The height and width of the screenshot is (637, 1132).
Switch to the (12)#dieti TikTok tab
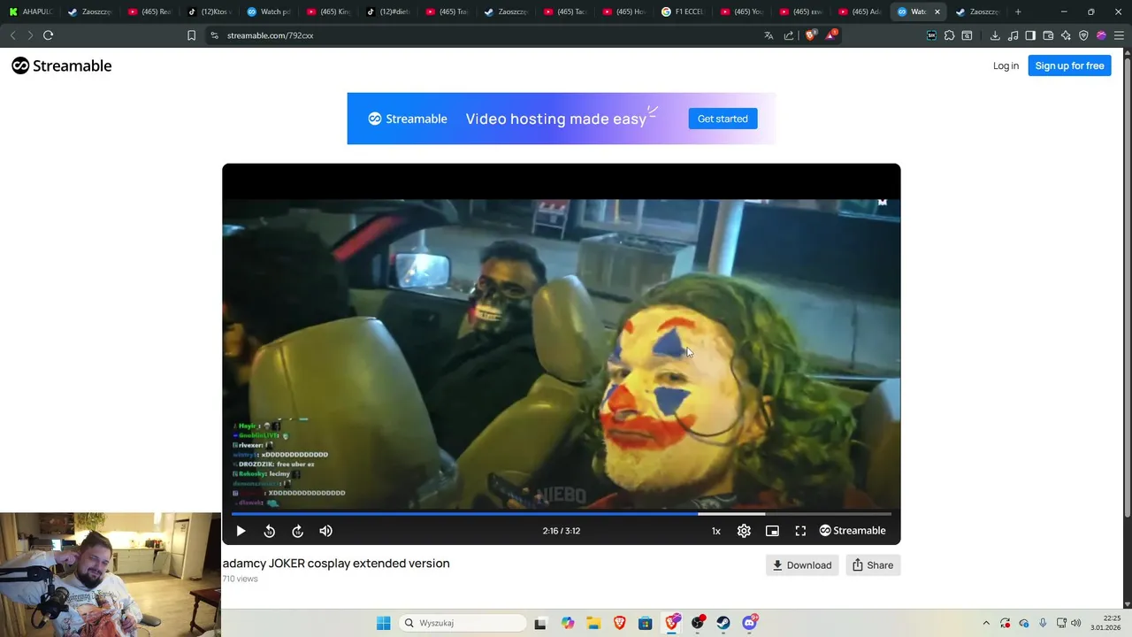387,12
